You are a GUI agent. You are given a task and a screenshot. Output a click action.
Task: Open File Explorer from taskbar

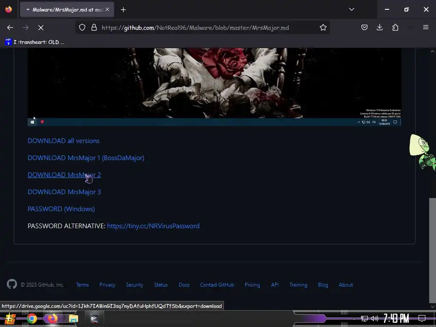[x=74, y=318]
